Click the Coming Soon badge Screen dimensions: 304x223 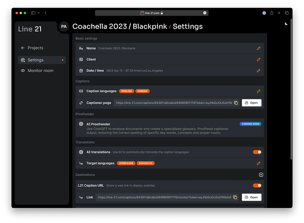[250, 124]
